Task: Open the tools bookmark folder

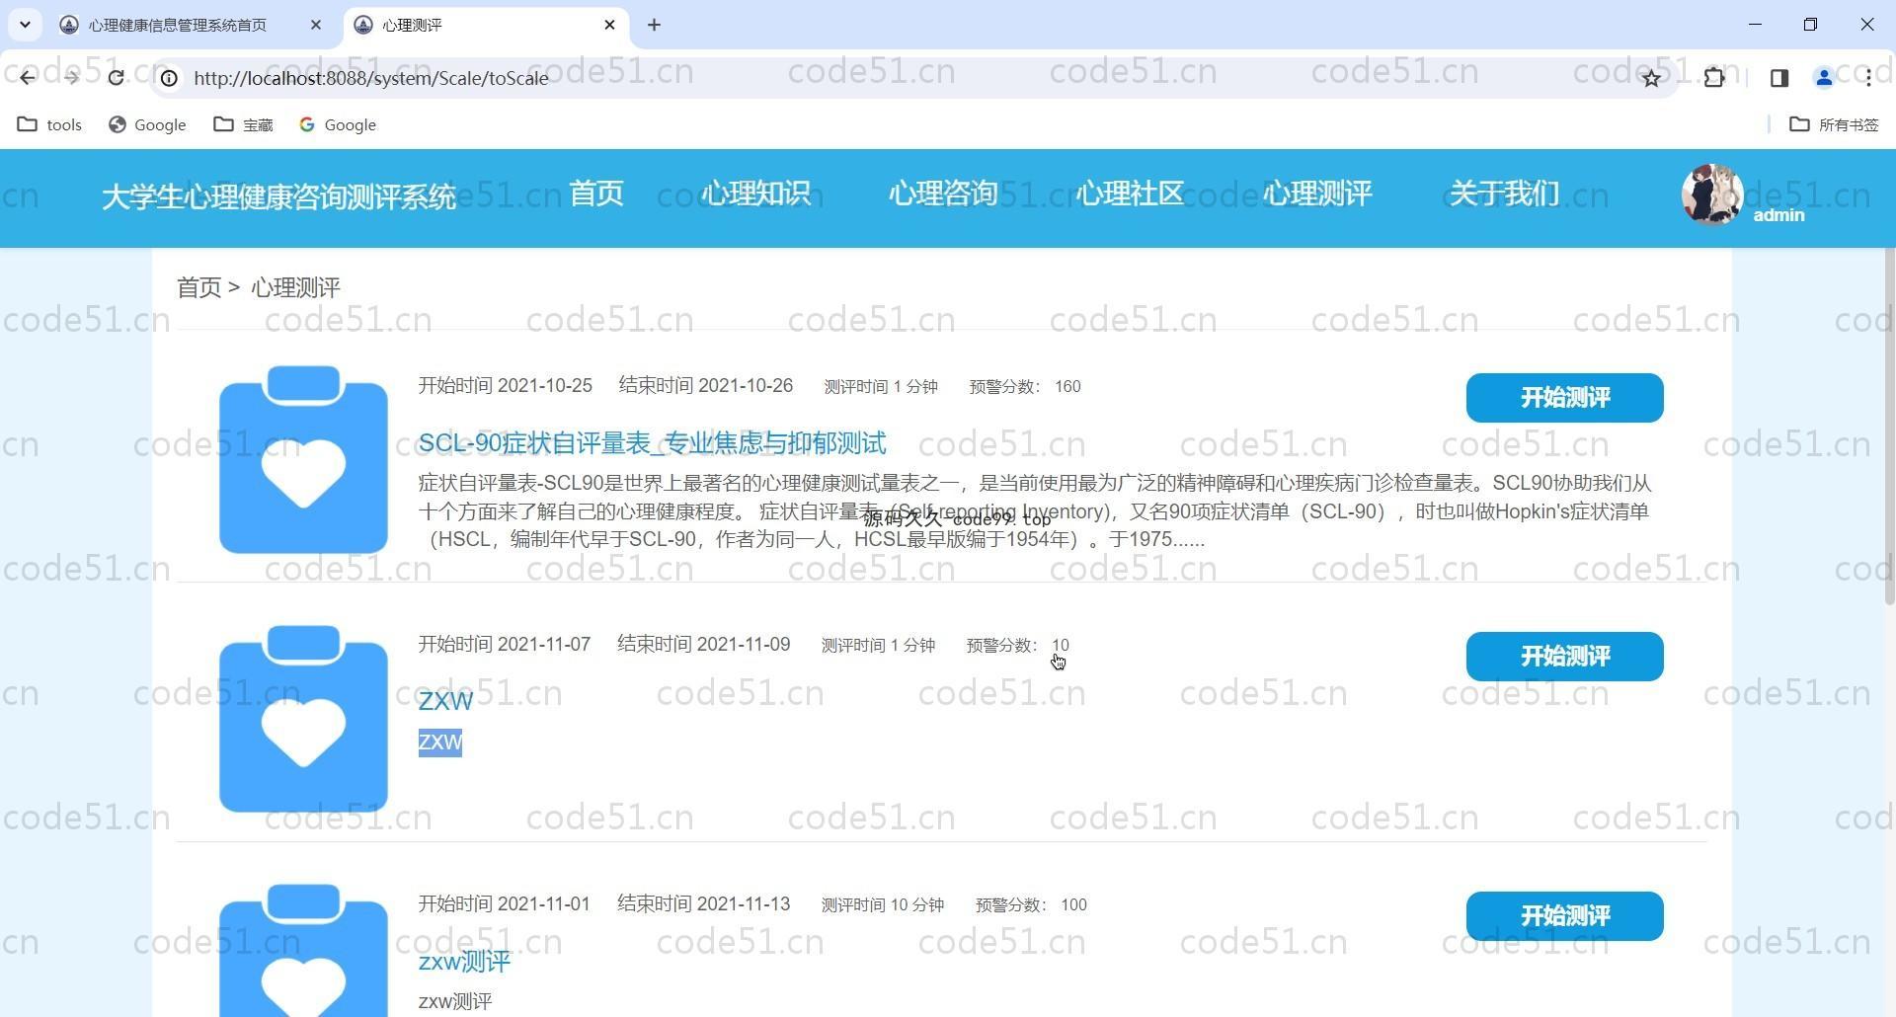Action: tap(50, 124)
